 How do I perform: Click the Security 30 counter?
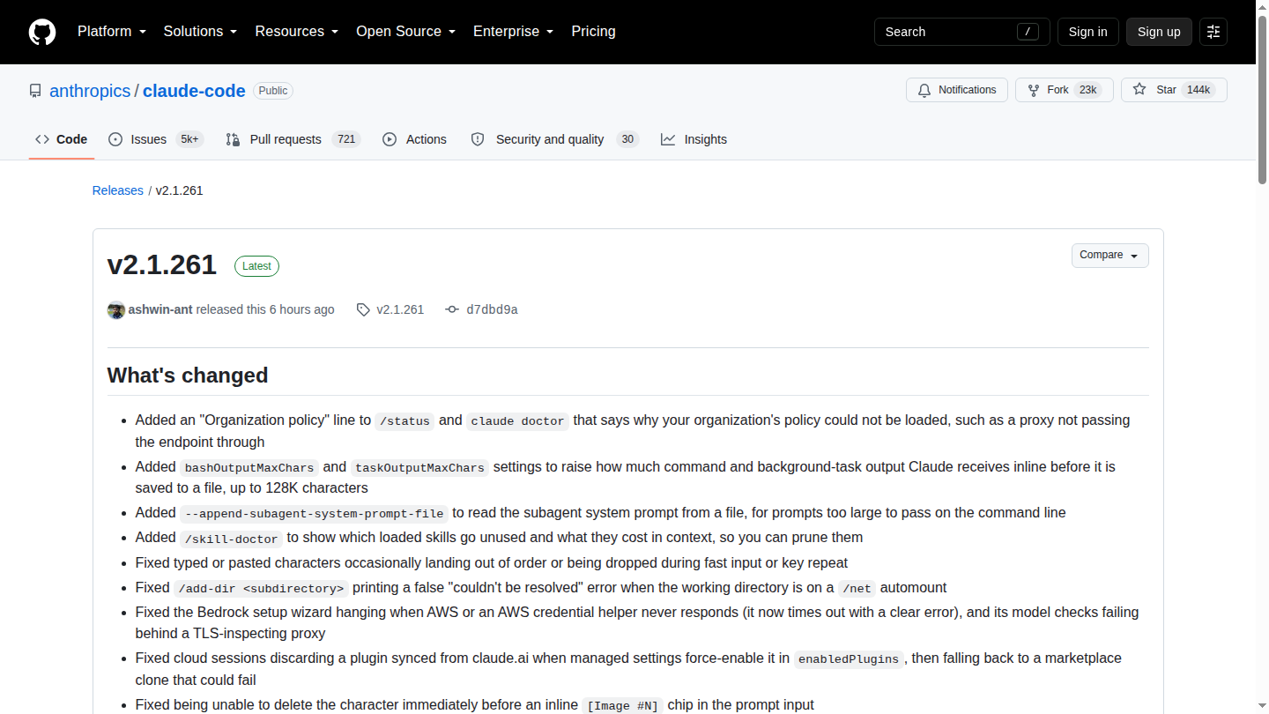click(x=627, y=139)
